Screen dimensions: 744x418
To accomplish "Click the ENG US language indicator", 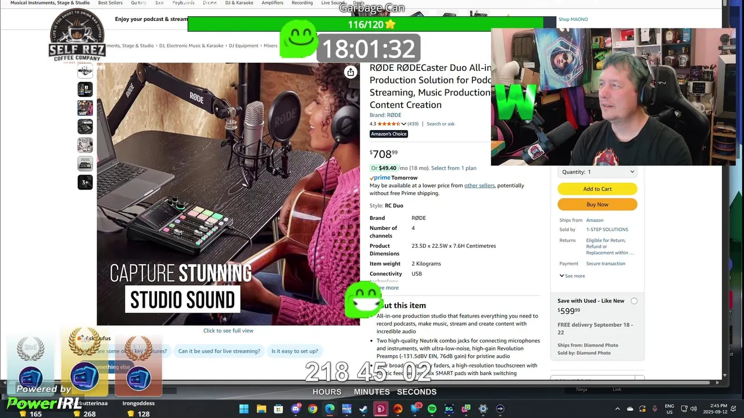I will click(669, 409).
